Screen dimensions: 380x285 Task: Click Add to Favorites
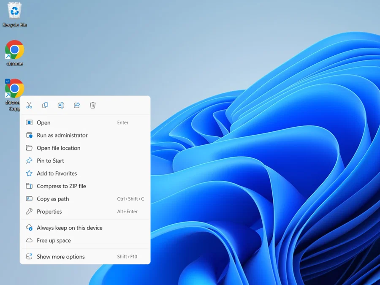[x=57, y=173]
